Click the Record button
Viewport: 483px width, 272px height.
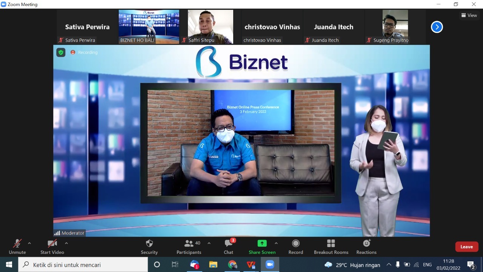(296, 247)
